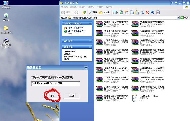Open the Edit (编辑) menu
The width and height of the screenshot is (190, 121).
[x=73, y=7]
